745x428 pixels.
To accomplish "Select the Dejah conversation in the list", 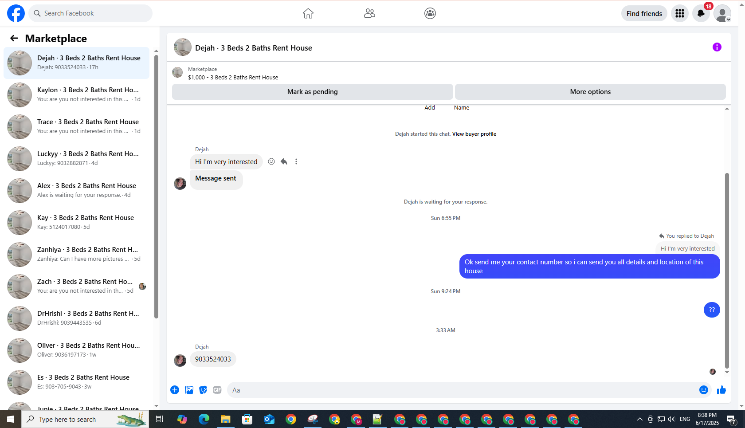I will (76, 63).
